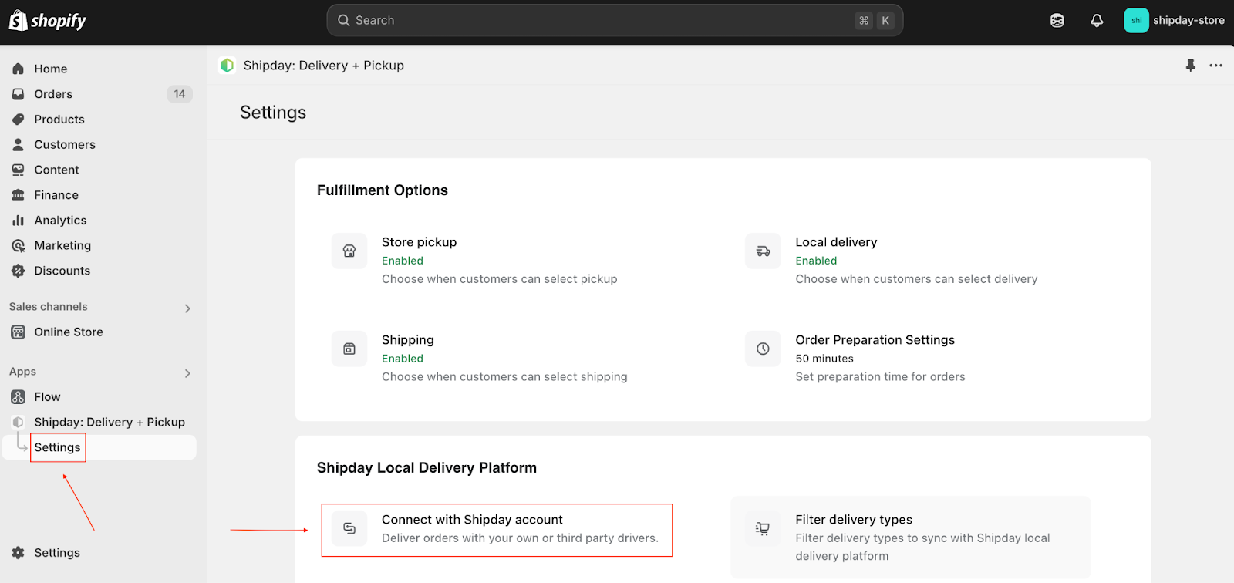Click the Orders count badge 14
The width and height of the screenshot is (1234, 583).
pos(180,94)
